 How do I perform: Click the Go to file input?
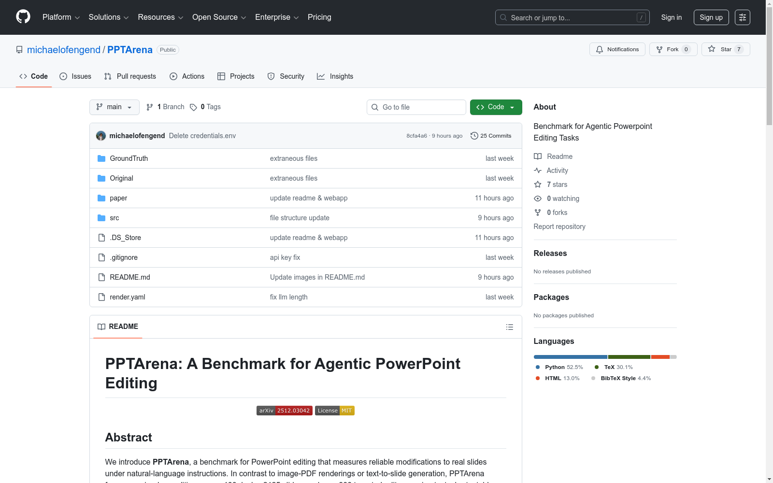(416, 107)
